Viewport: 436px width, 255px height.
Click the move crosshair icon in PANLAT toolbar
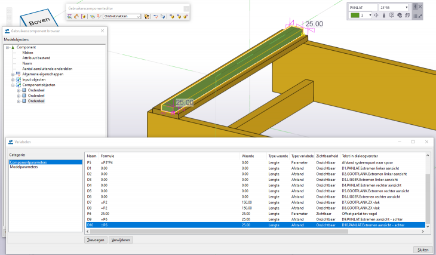coord(376,15)
